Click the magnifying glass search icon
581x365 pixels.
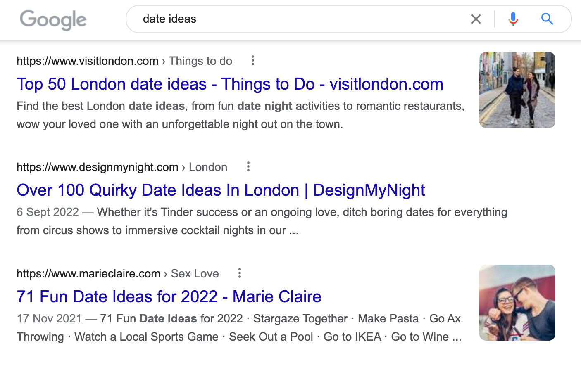pos(547,19)
